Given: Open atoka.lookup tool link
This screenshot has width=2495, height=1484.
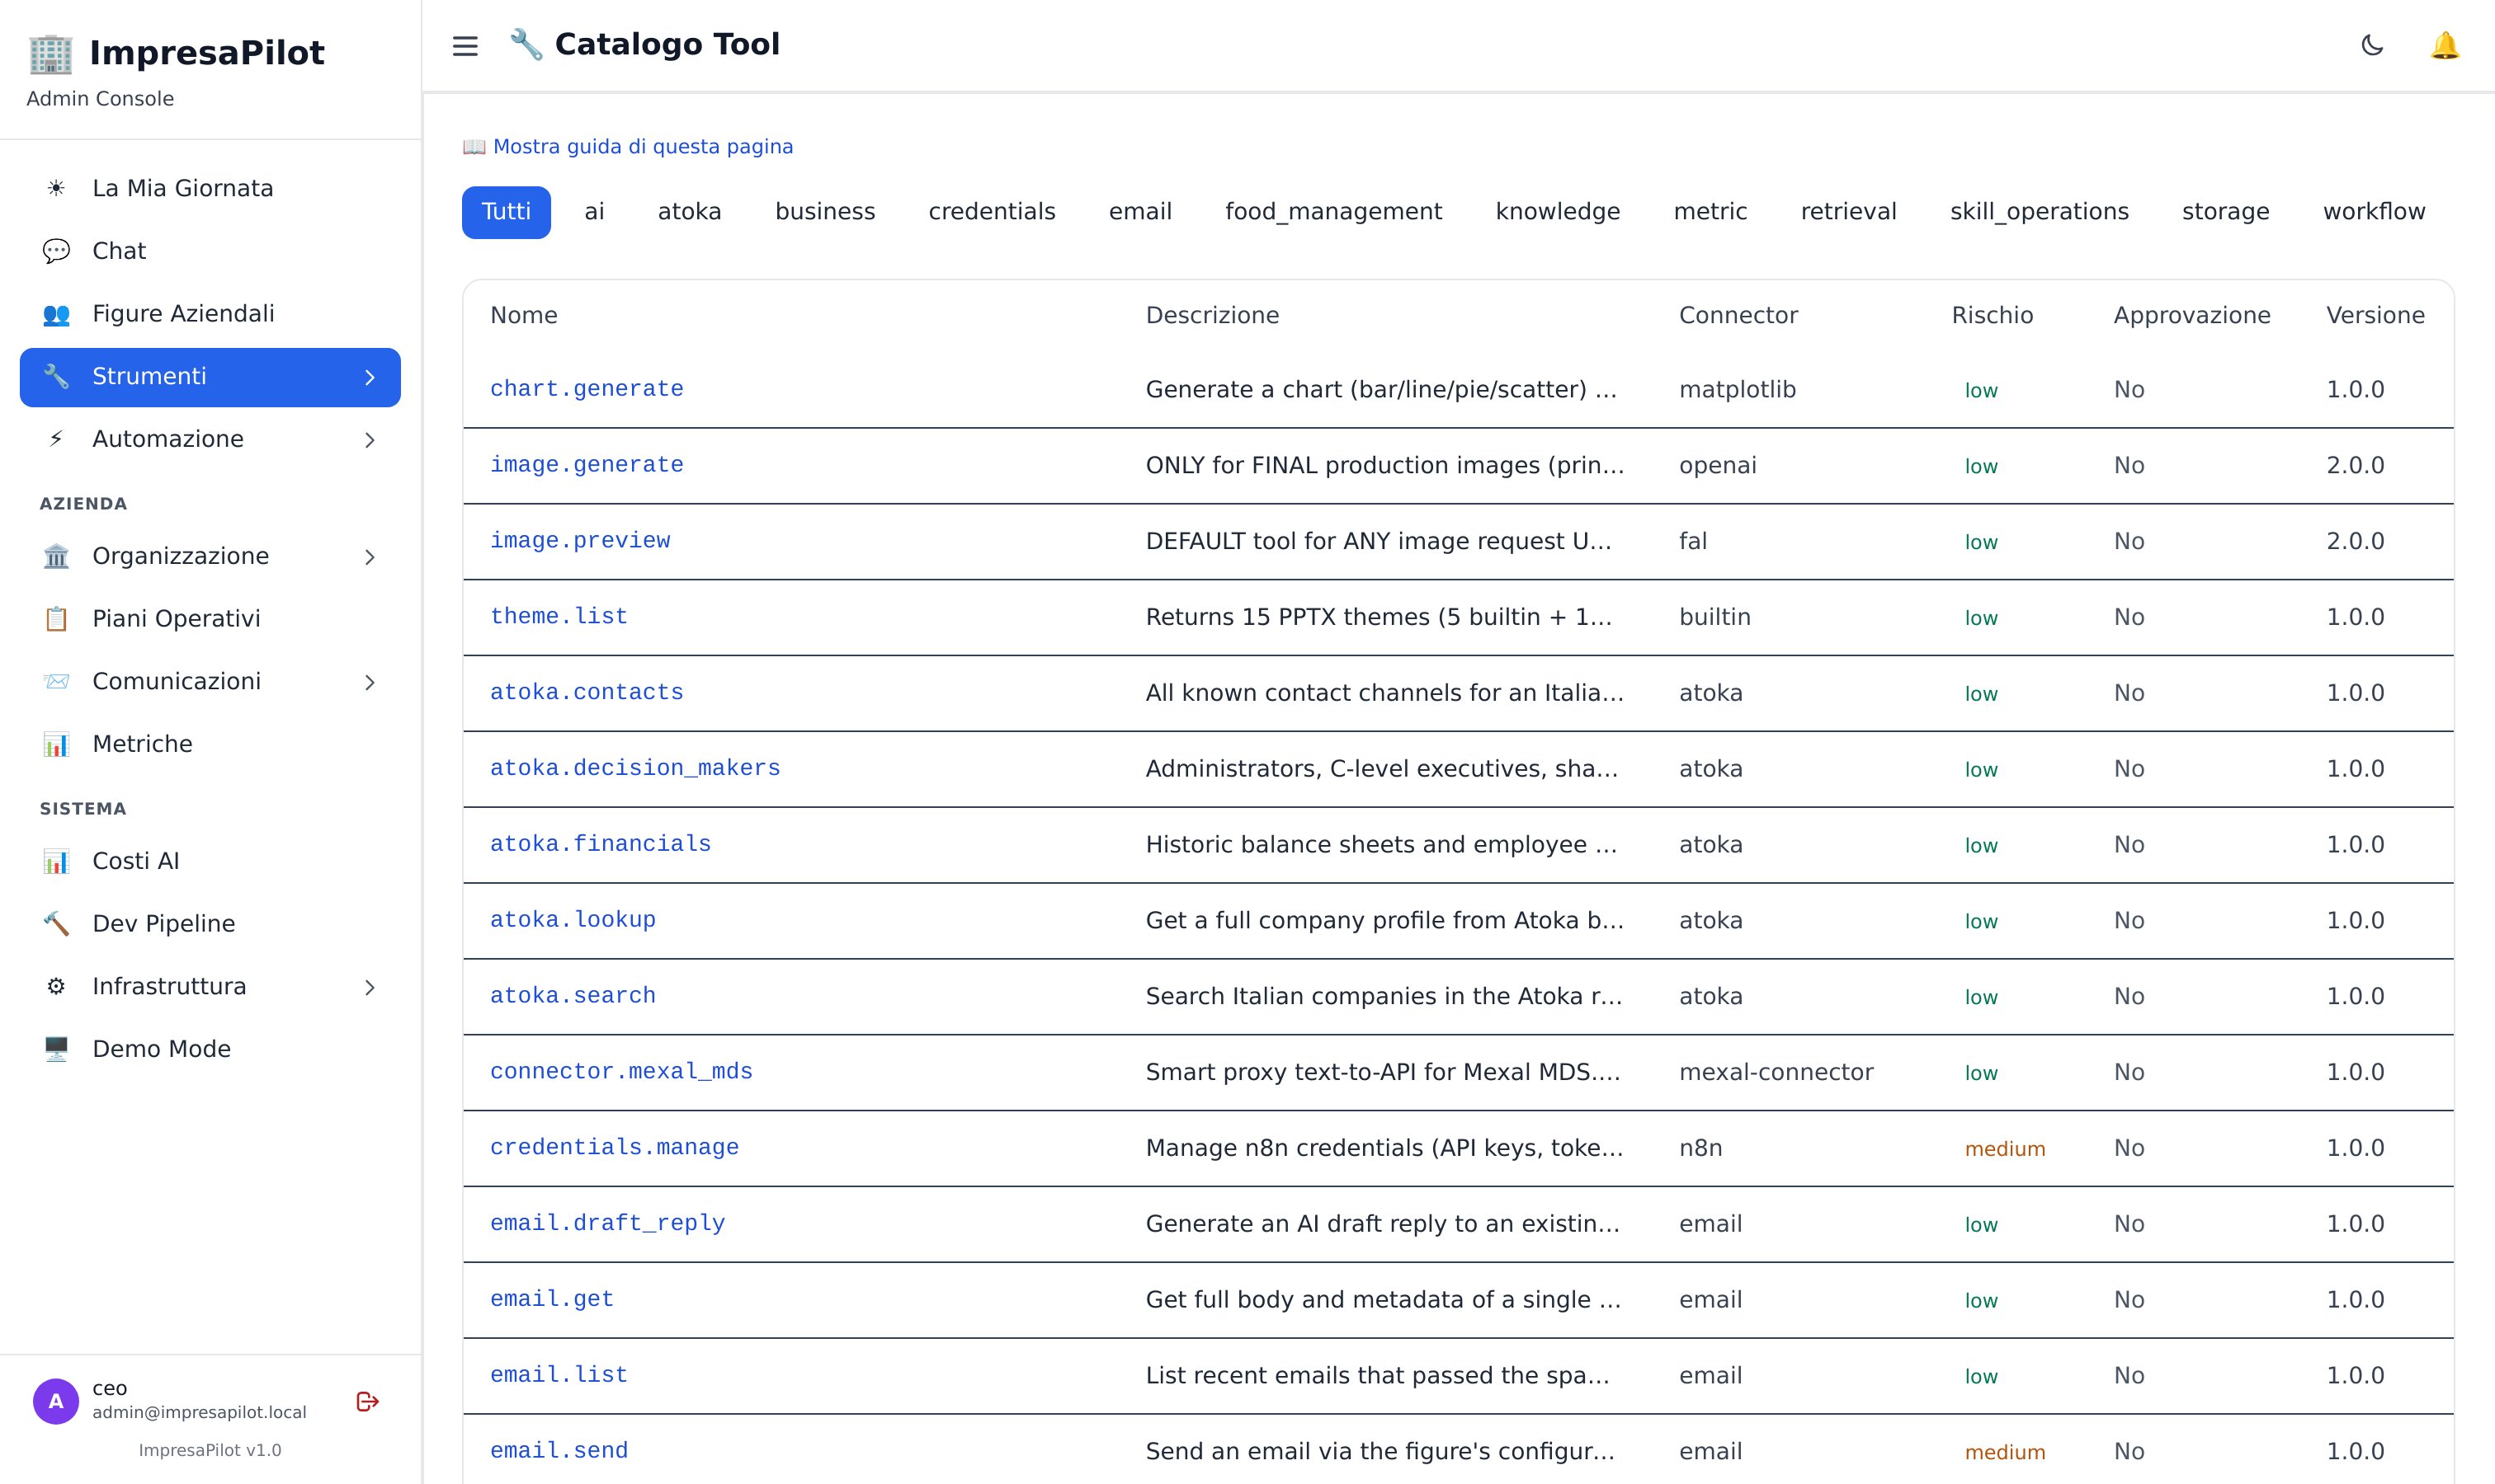Looking at the screenshot, I should point(573,920).
